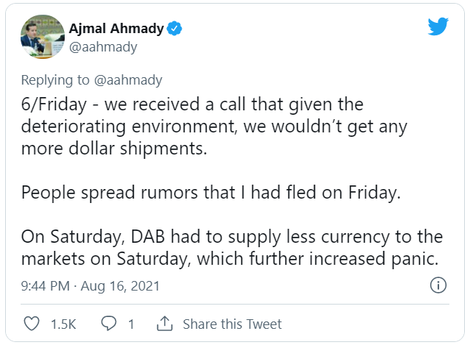Open Ajmal Ahmady display name link
This screenshot has width=470, height=345.
pyautogui.click(x=116, y=29)
